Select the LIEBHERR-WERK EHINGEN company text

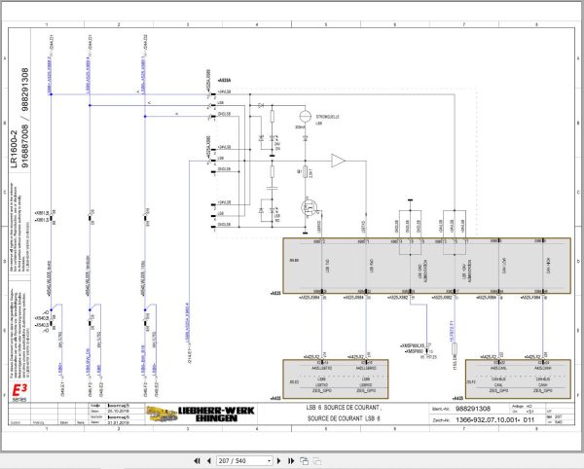pos(216,414)
